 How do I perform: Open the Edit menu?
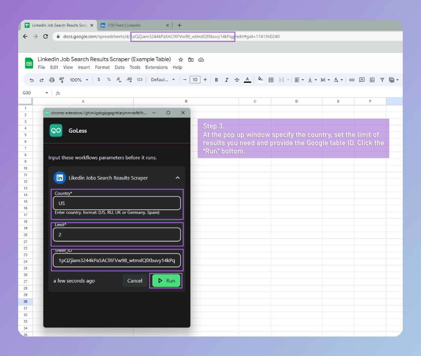(54, 67)
